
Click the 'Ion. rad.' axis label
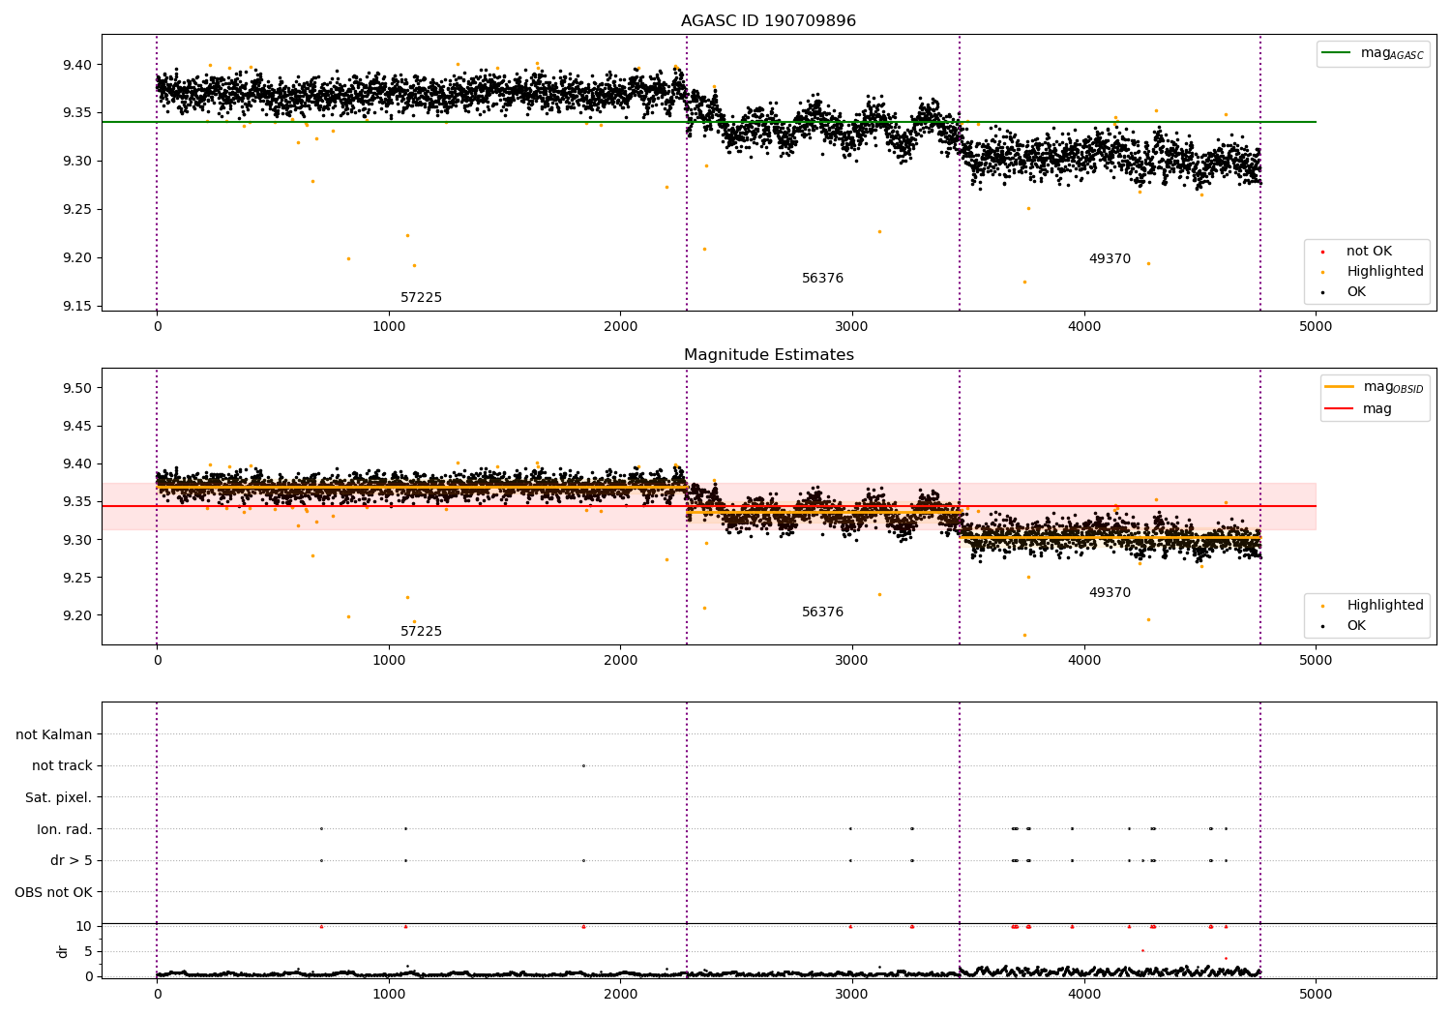coord(65,830)
